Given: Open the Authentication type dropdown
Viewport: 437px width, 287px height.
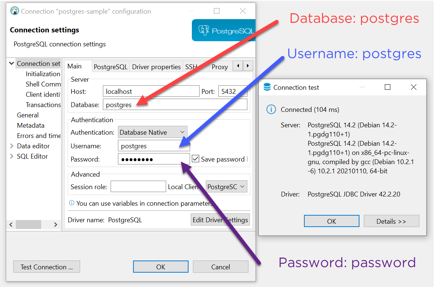Looking at the screenshot, I should point(153,132).
